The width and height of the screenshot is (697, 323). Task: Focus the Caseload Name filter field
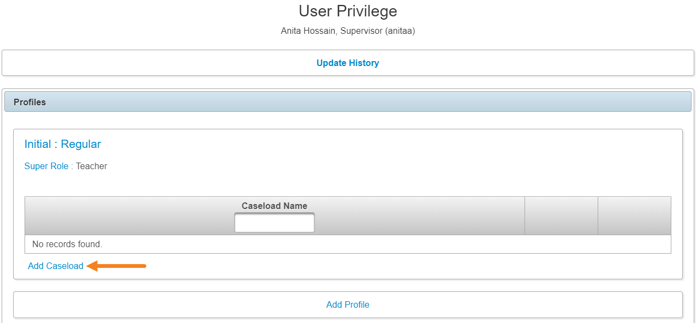[275, 223]
